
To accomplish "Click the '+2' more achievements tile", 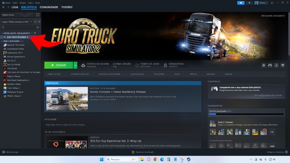I will point(272,132).
